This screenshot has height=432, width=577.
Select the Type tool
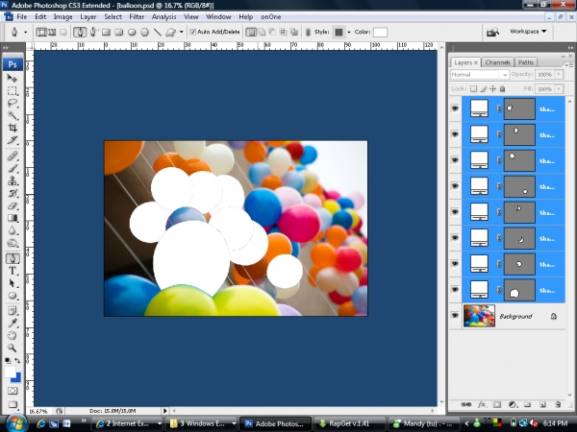13,271
